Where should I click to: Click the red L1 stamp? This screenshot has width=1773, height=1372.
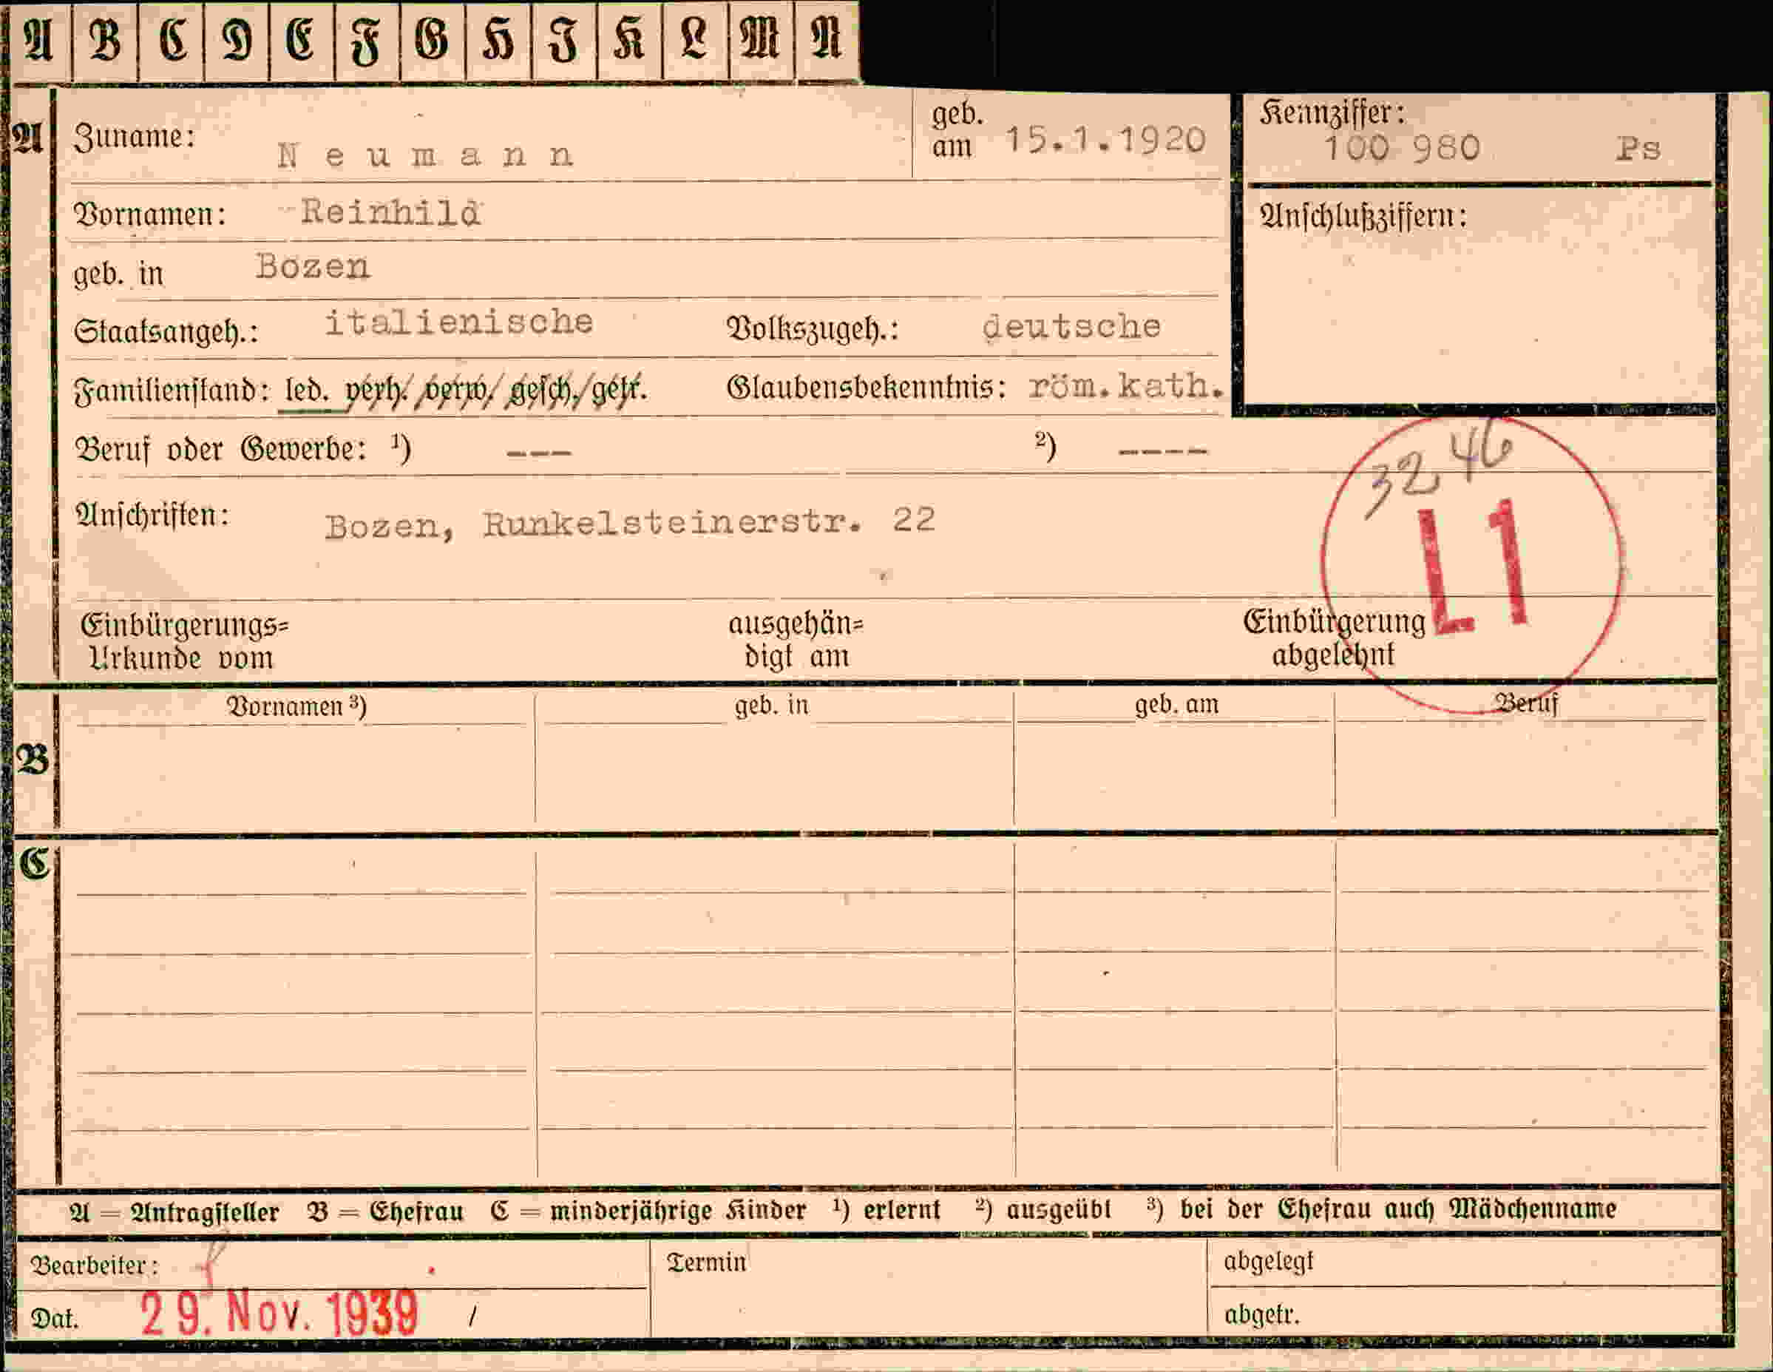pos(1474,567)
